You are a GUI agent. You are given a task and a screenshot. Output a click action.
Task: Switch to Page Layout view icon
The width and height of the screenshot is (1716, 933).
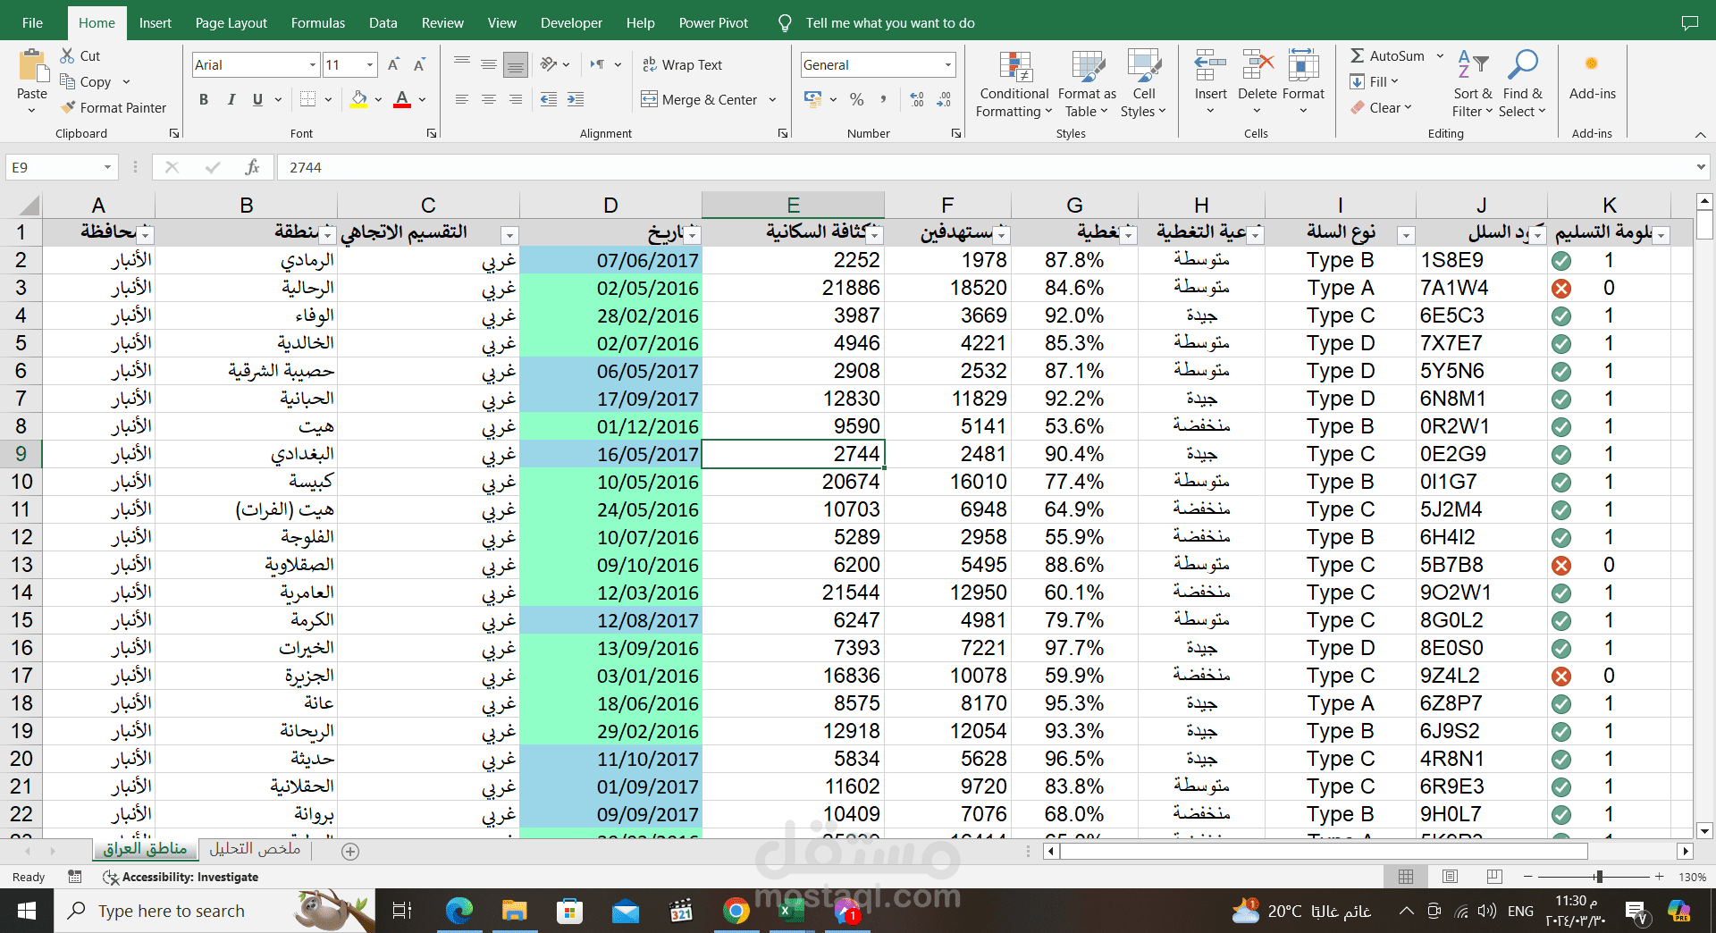[x=1450, y=877]
